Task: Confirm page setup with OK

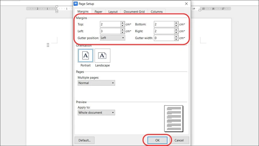Action: pos(157,140)
